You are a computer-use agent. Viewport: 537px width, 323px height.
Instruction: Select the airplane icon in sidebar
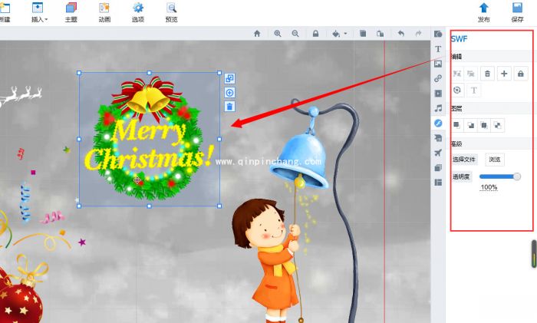[x=438, y=153]
